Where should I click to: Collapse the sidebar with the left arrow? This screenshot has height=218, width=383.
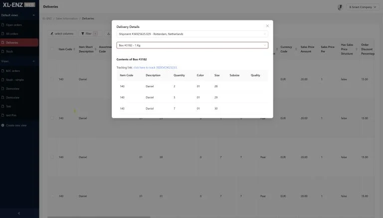coord(19,213)
